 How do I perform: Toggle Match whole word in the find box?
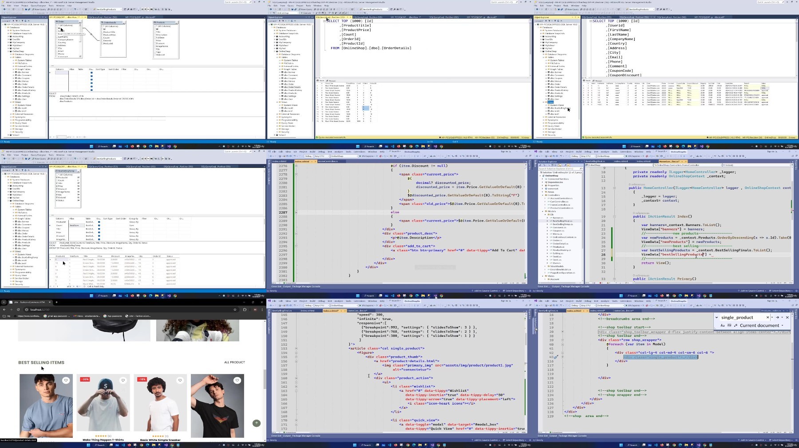point(729,325)
